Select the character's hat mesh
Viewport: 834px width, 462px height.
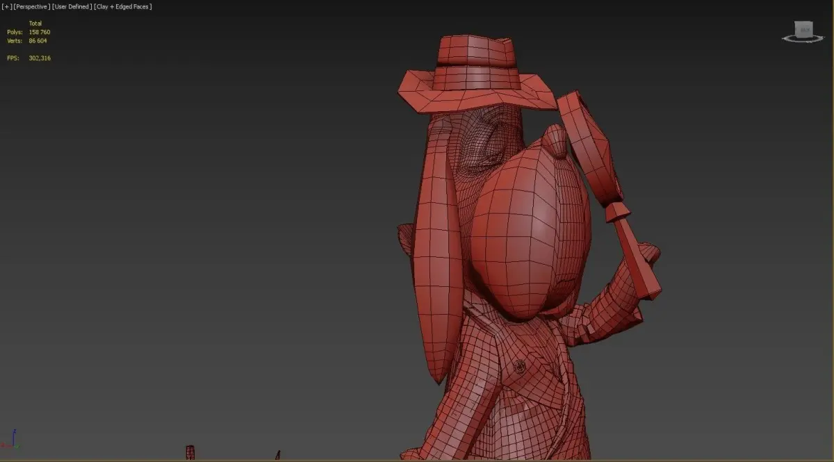click(477, 74)
